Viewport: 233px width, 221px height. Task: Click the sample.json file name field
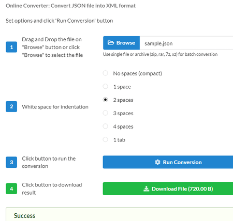186,43
